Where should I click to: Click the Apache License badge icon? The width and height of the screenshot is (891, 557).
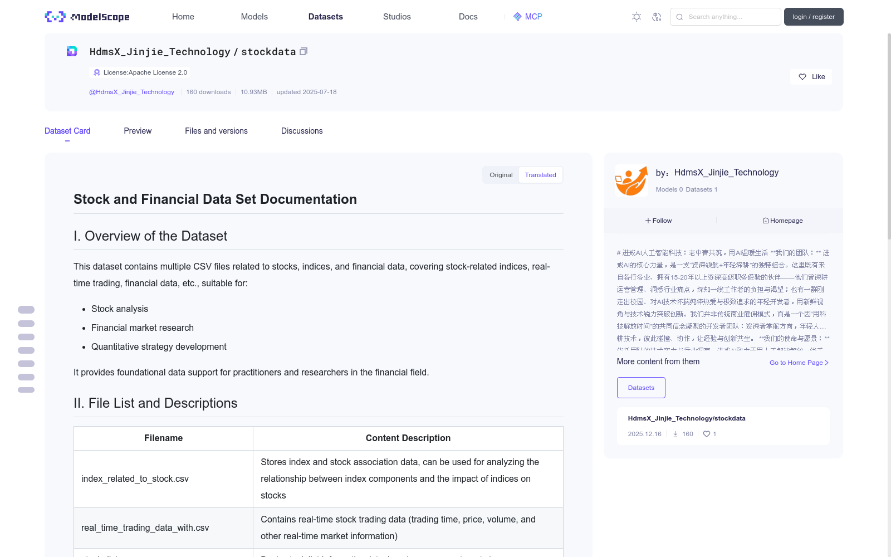tap(97, 72)
